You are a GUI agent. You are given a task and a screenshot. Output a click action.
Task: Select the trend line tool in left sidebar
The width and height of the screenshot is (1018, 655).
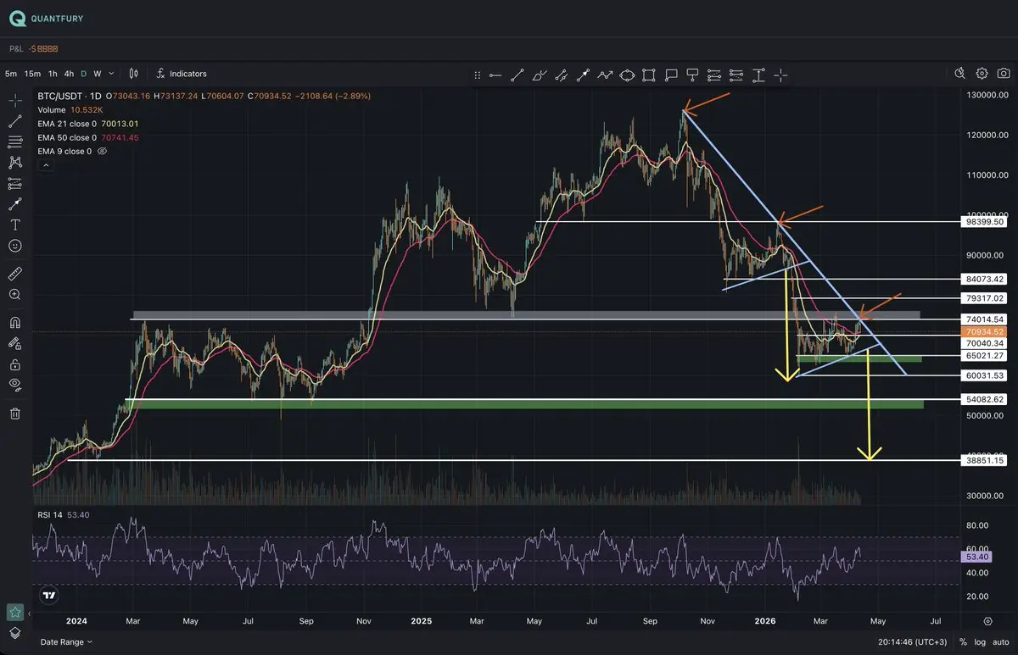click(x=15, y=121)
